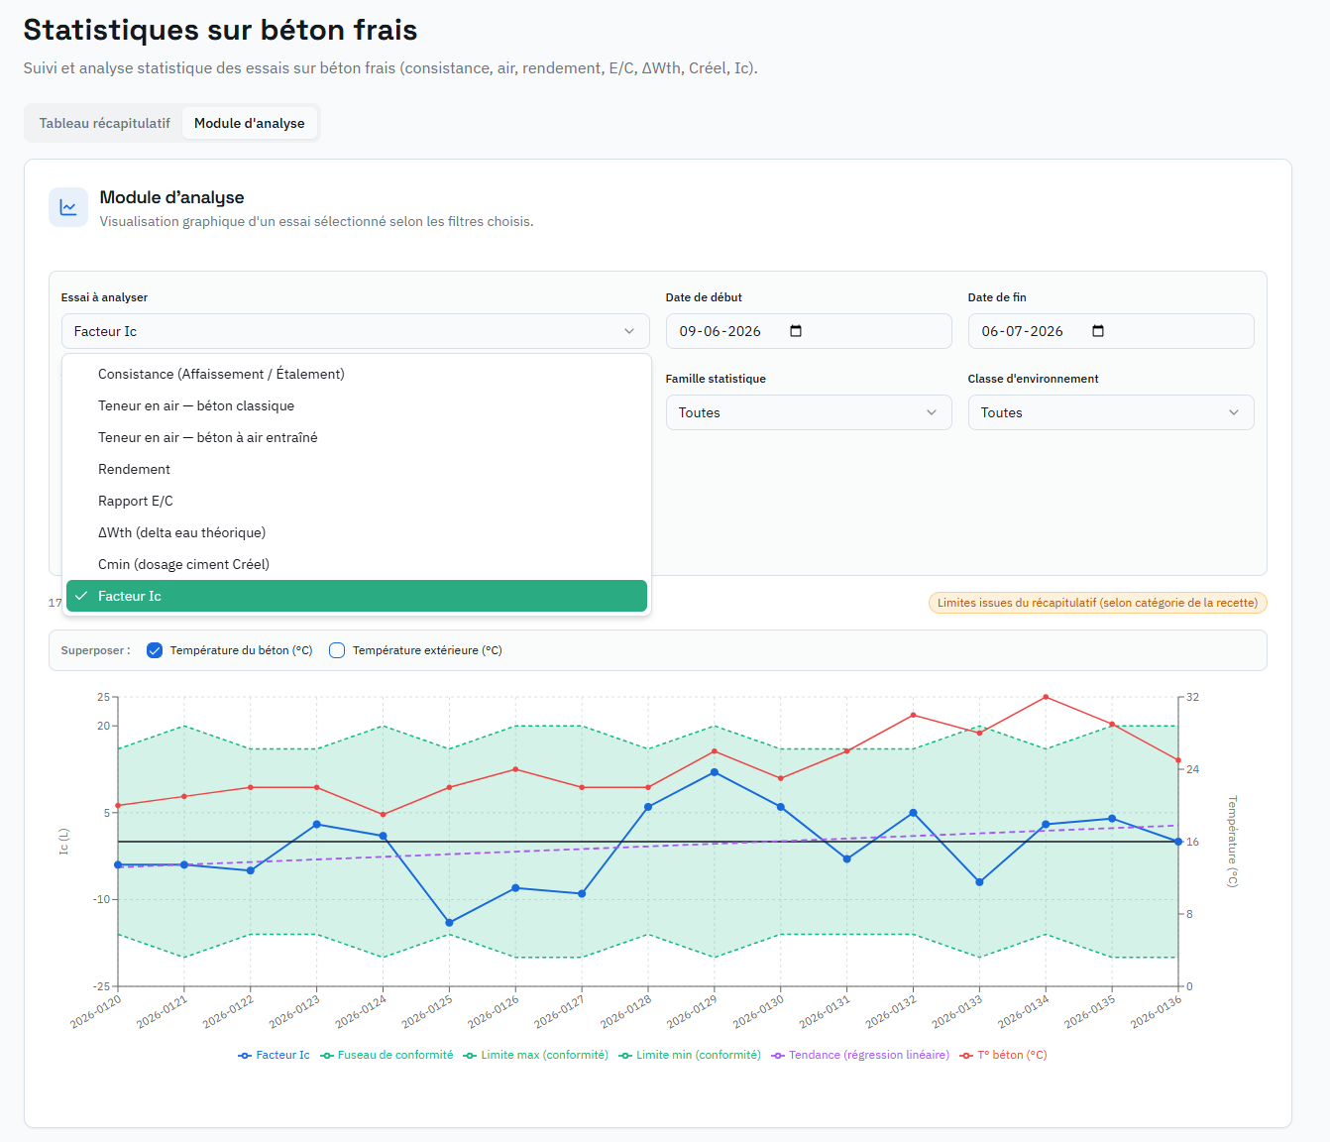Click x-axis label 2026-0120

pos(97,1011)
